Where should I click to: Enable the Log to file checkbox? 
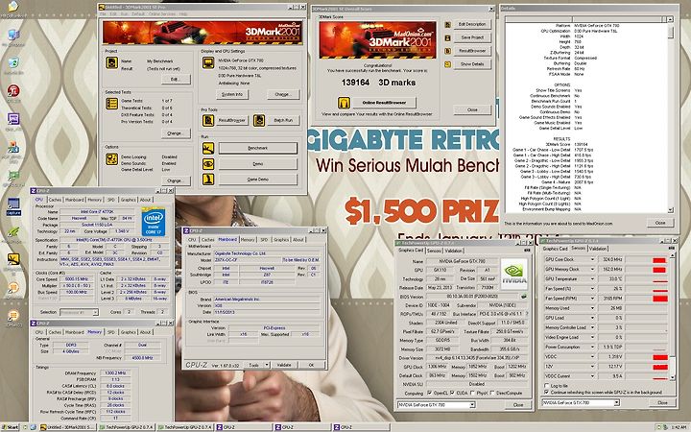(x=546, y=385)
